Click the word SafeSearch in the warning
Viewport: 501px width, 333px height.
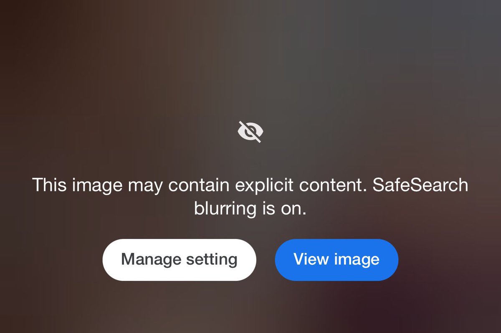(x=420, y=185)
